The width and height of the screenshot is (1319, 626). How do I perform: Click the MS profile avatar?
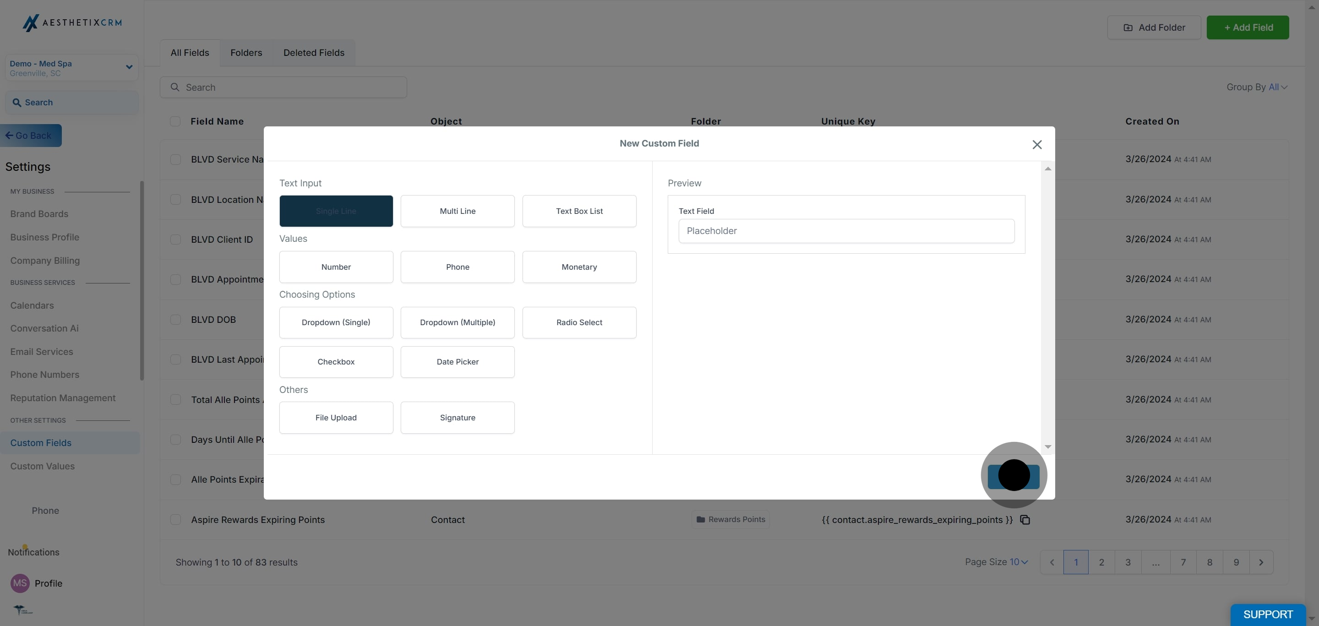point(20,583)
